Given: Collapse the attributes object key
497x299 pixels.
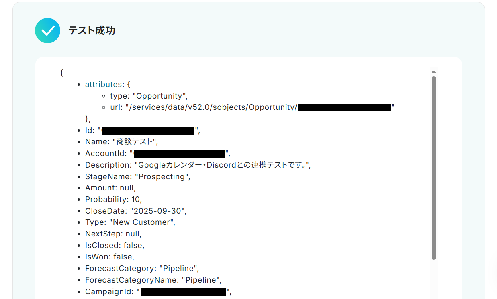Looking at the screenshot, I should [103, 85].
